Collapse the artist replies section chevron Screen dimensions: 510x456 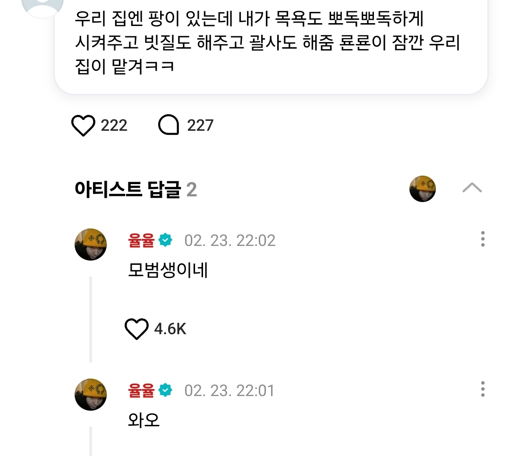[x=472, y=188]
